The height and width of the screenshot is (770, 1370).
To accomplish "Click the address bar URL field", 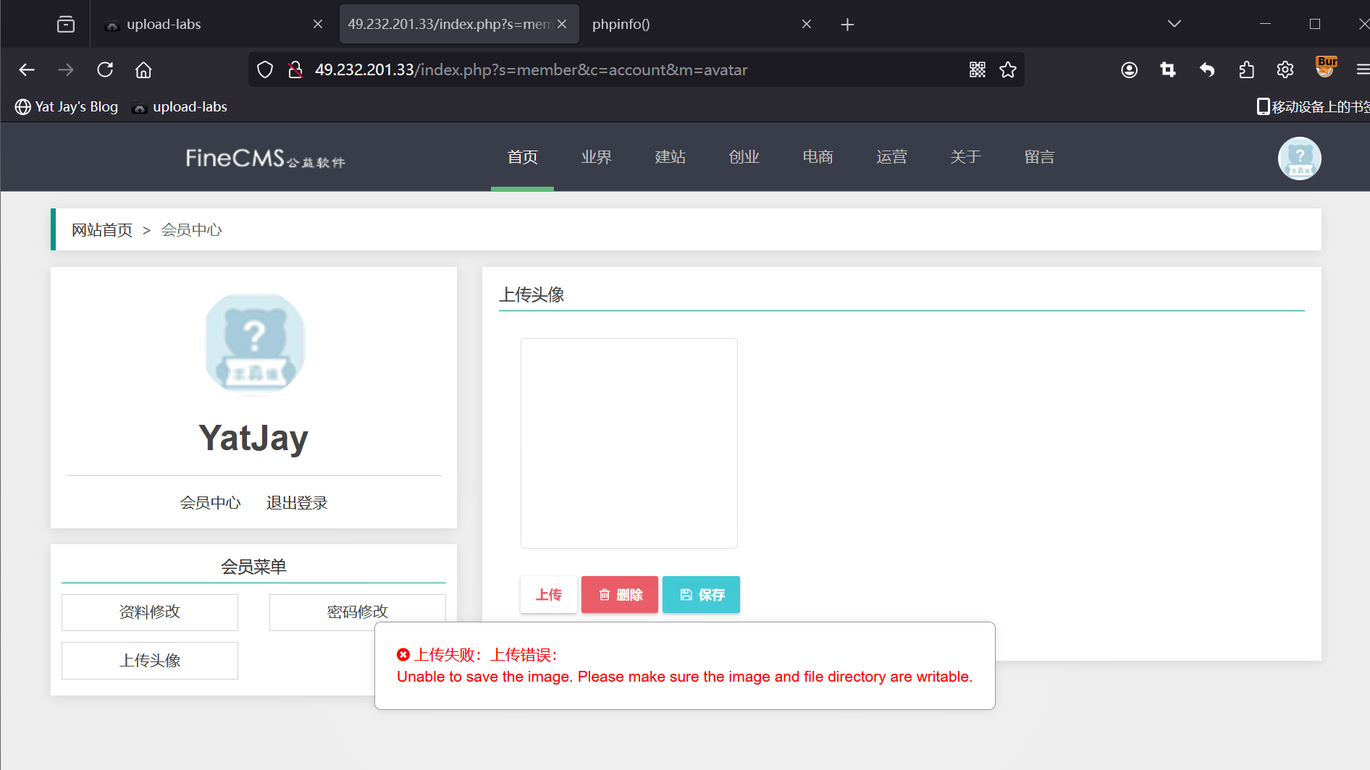I will coord(637,69).
